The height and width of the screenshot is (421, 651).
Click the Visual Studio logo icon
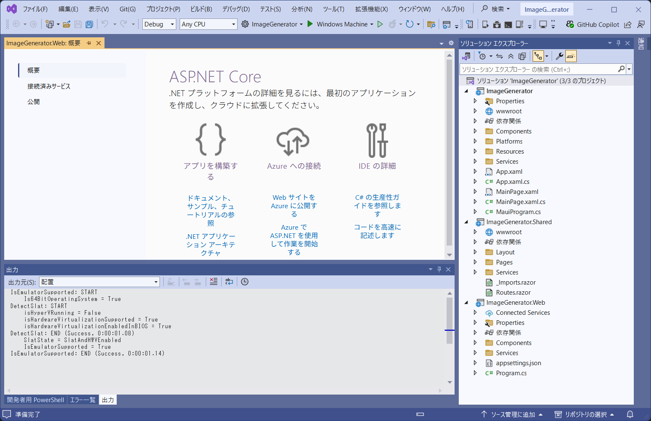(11, 9)
